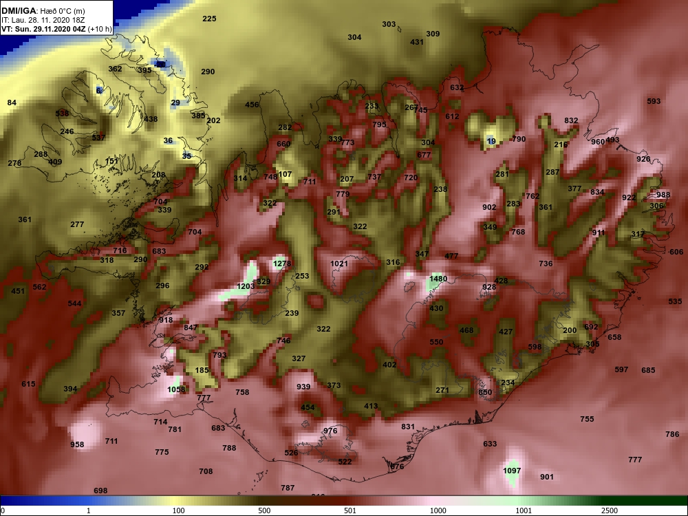Click the map value '550'
Screen dimensions: 688x516
coord(437,342)
